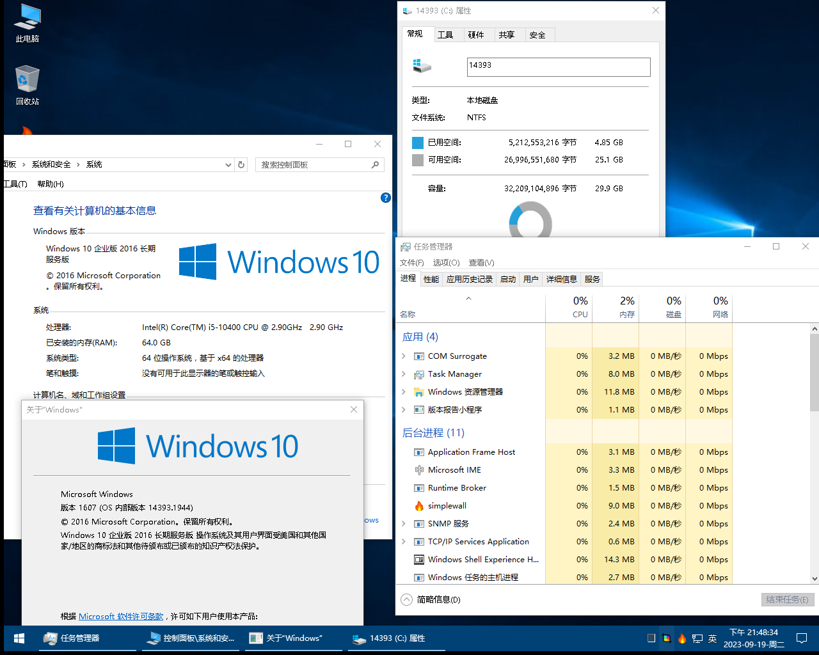Click the drive name field containing 14393
The width and height of the screenshot is (819, 655).
pyautogui.click(x=559, y=67)
